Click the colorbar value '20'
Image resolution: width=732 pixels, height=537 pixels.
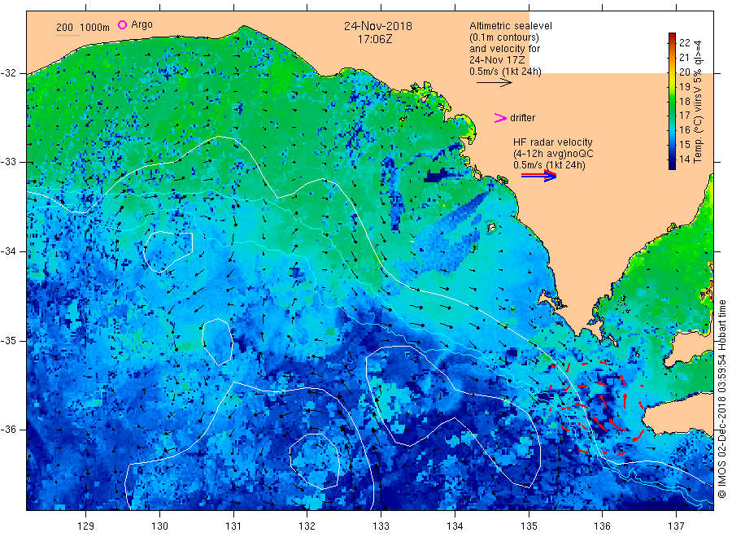click(684, 72)
